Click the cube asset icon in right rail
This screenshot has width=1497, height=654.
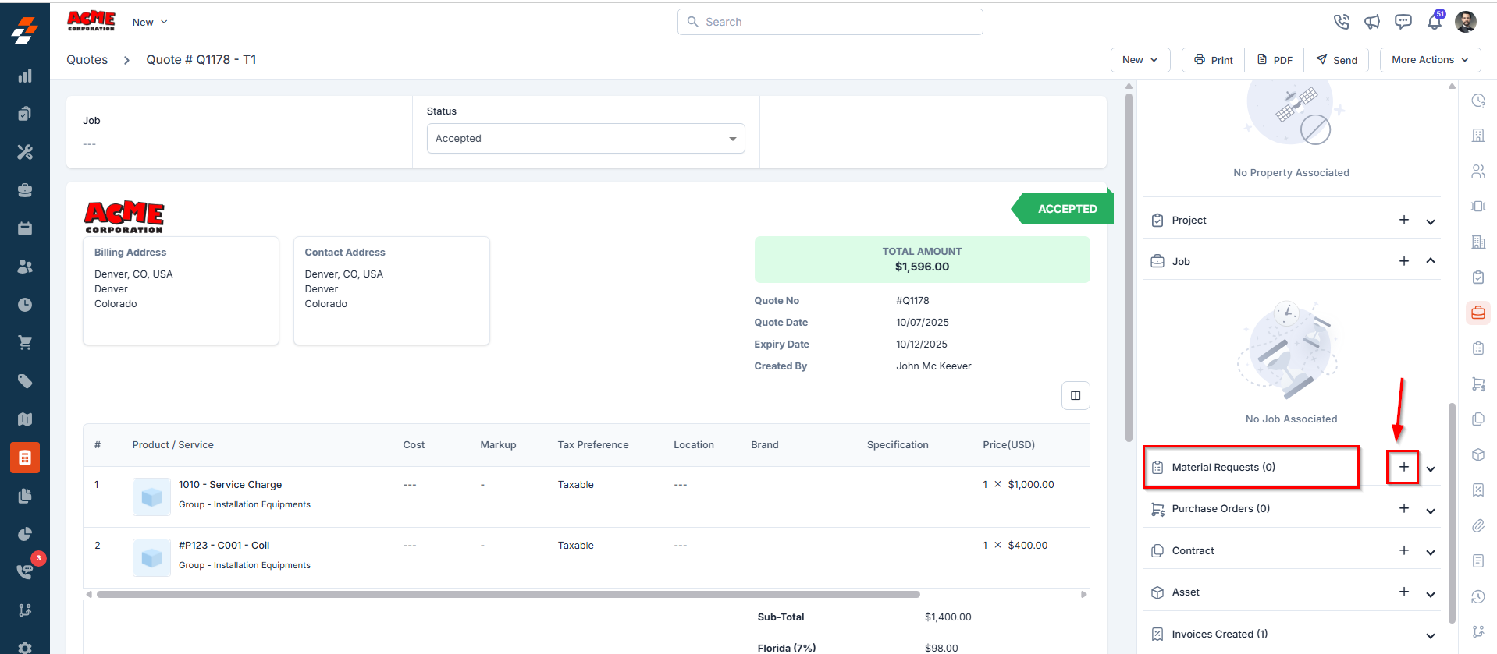click(1478, 454)
